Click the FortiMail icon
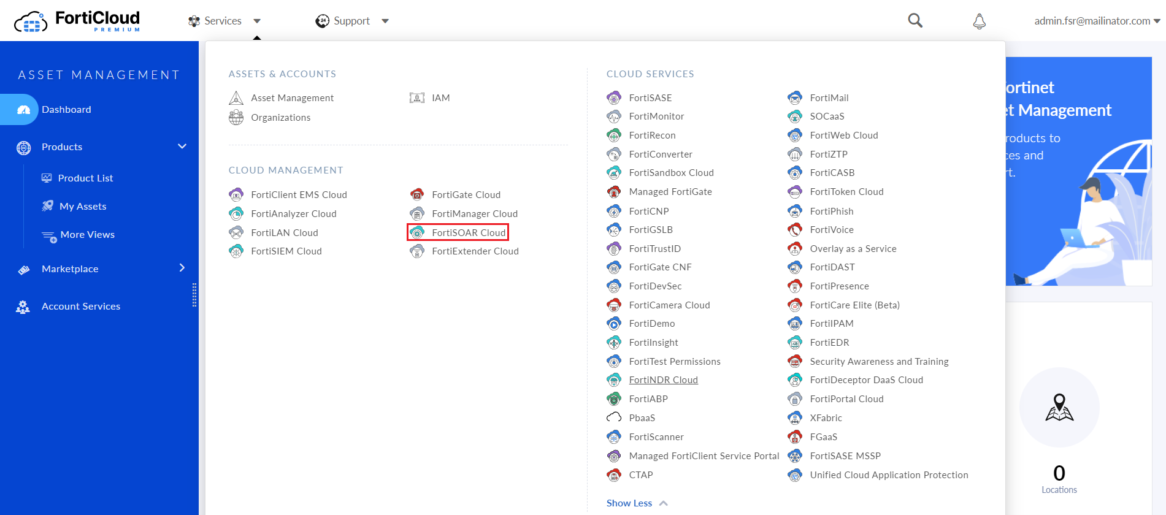 point(795,98)
